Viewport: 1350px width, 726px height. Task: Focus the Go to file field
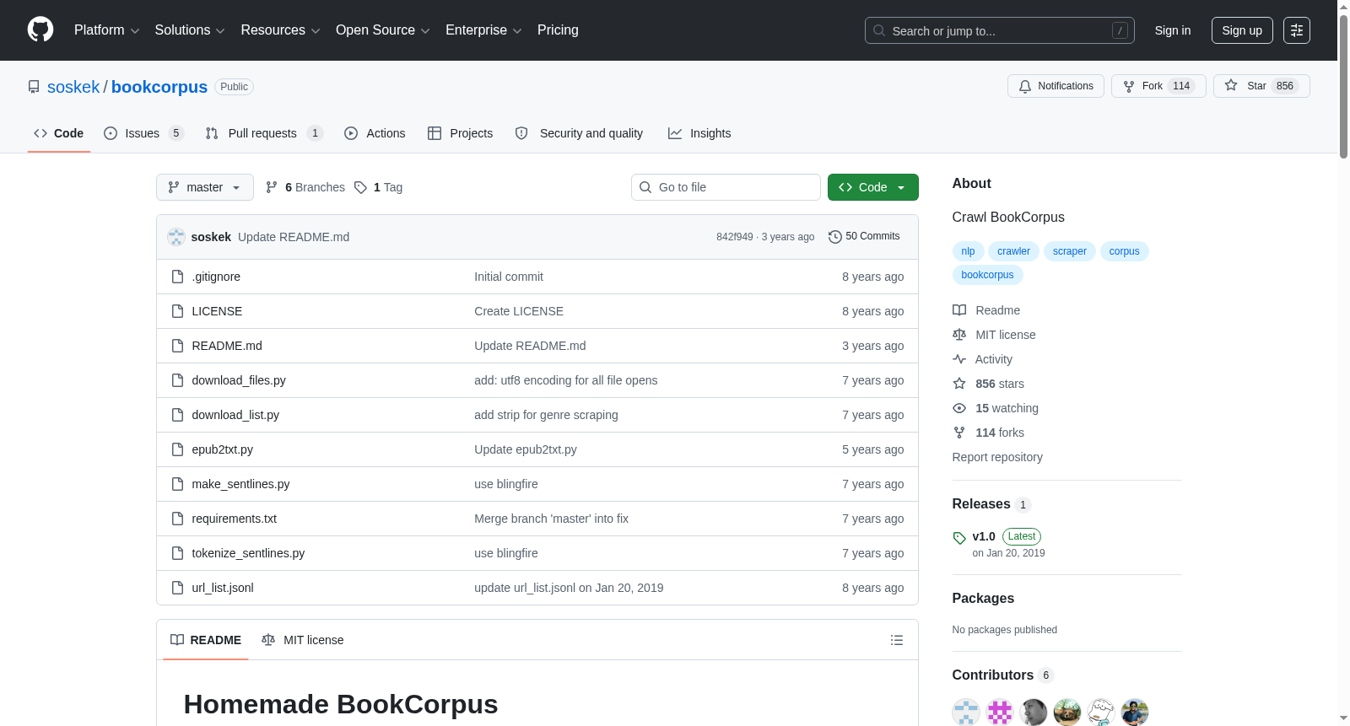point(726,187)
